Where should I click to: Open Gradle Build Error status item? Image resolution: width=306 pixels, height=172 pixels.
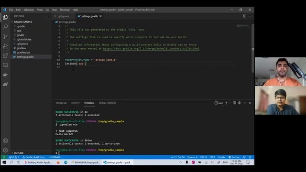(x=33, y=157)
